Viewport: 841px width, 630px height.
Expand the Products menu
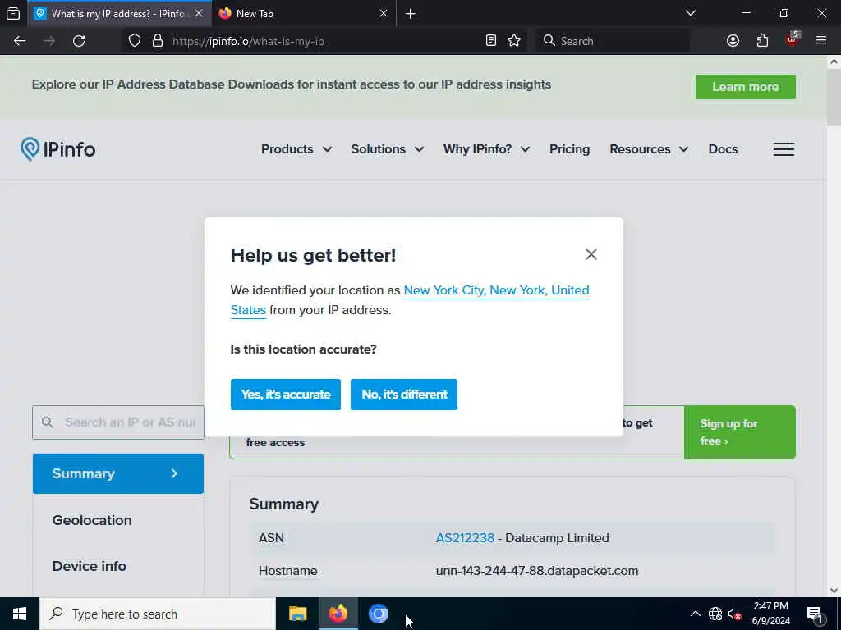296,149
